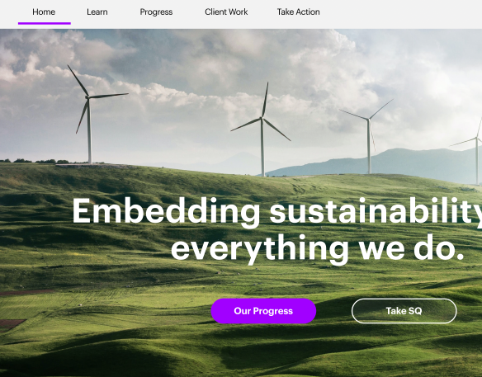Click the brown field patch at left edge

(11, 324)
